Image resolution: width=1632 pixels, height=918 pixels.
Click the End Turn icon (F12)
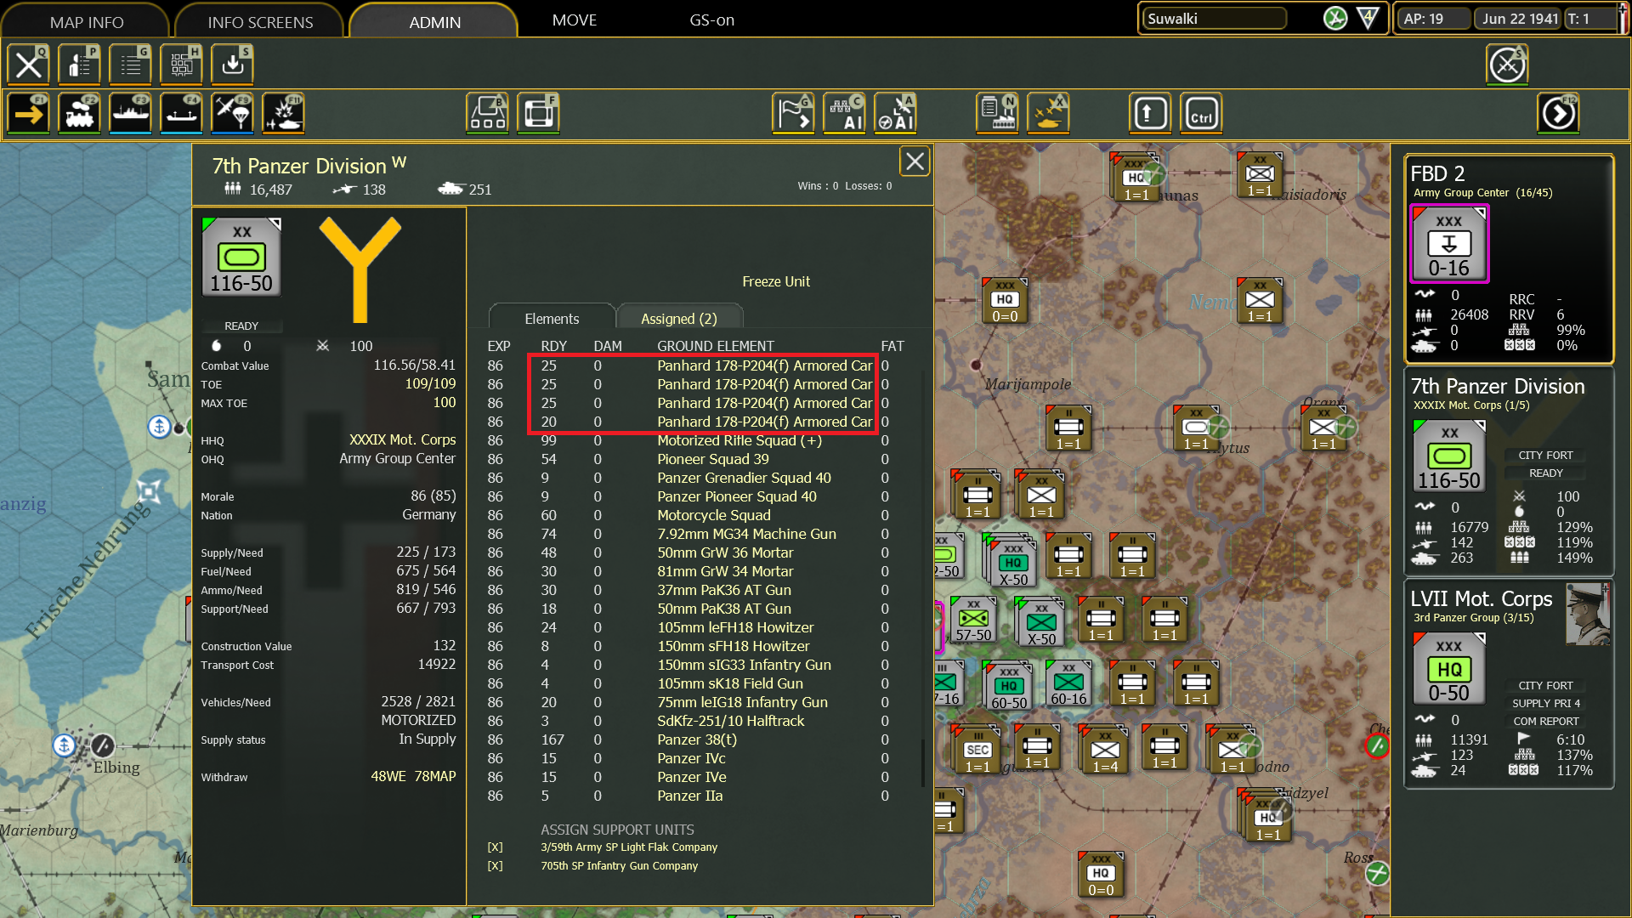pos(1558,113)
